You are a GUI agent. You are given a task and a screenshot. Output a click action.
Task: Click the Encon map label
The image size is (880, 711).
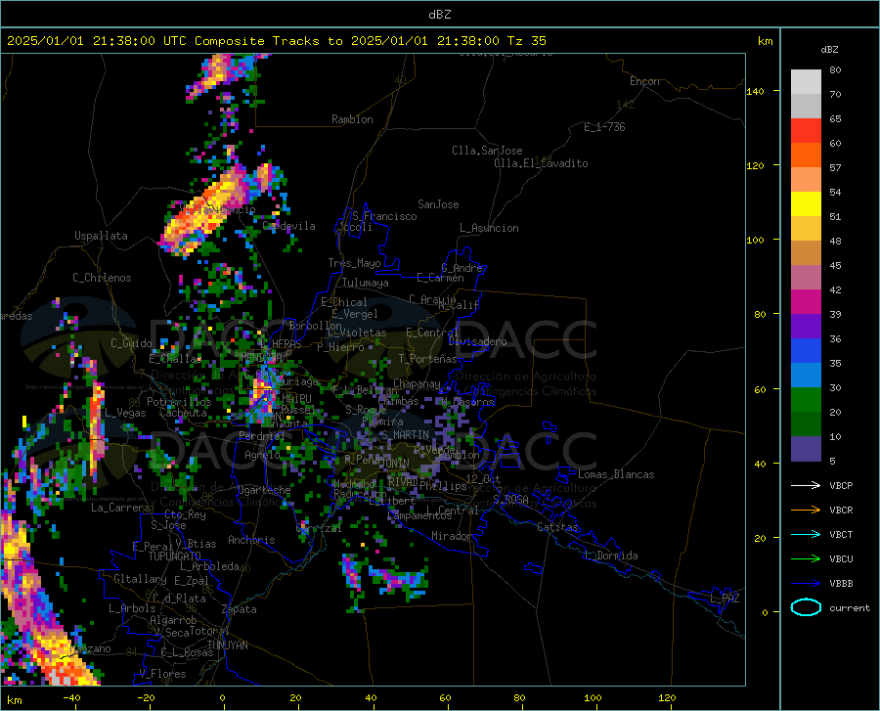(644, 81)
